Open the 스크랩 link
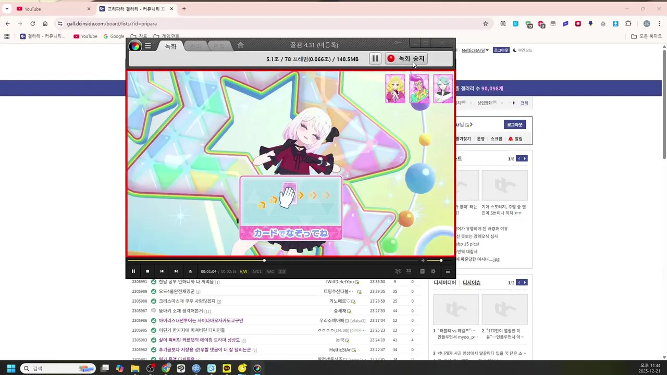Screen dimensions: 667x375 (x=497, y=139)
